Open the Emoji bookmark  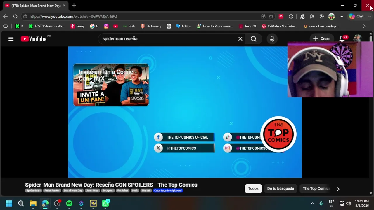tap(77, 26)
